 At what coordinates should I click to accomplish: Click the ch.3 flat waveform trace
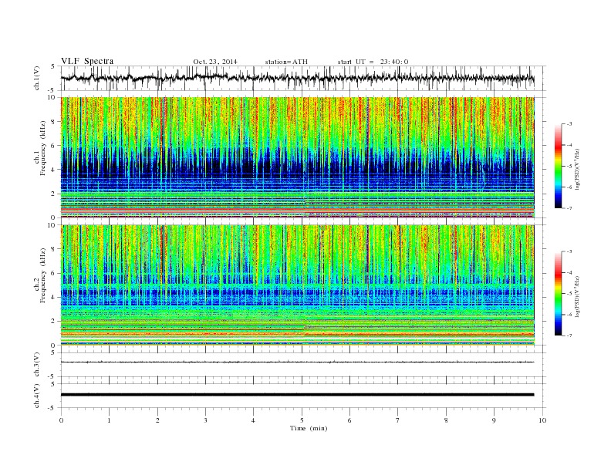297,362
